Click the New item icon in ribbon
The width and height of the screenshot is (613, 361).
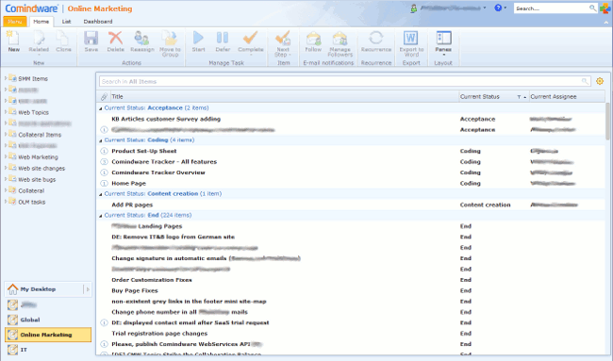click(13, 39)
